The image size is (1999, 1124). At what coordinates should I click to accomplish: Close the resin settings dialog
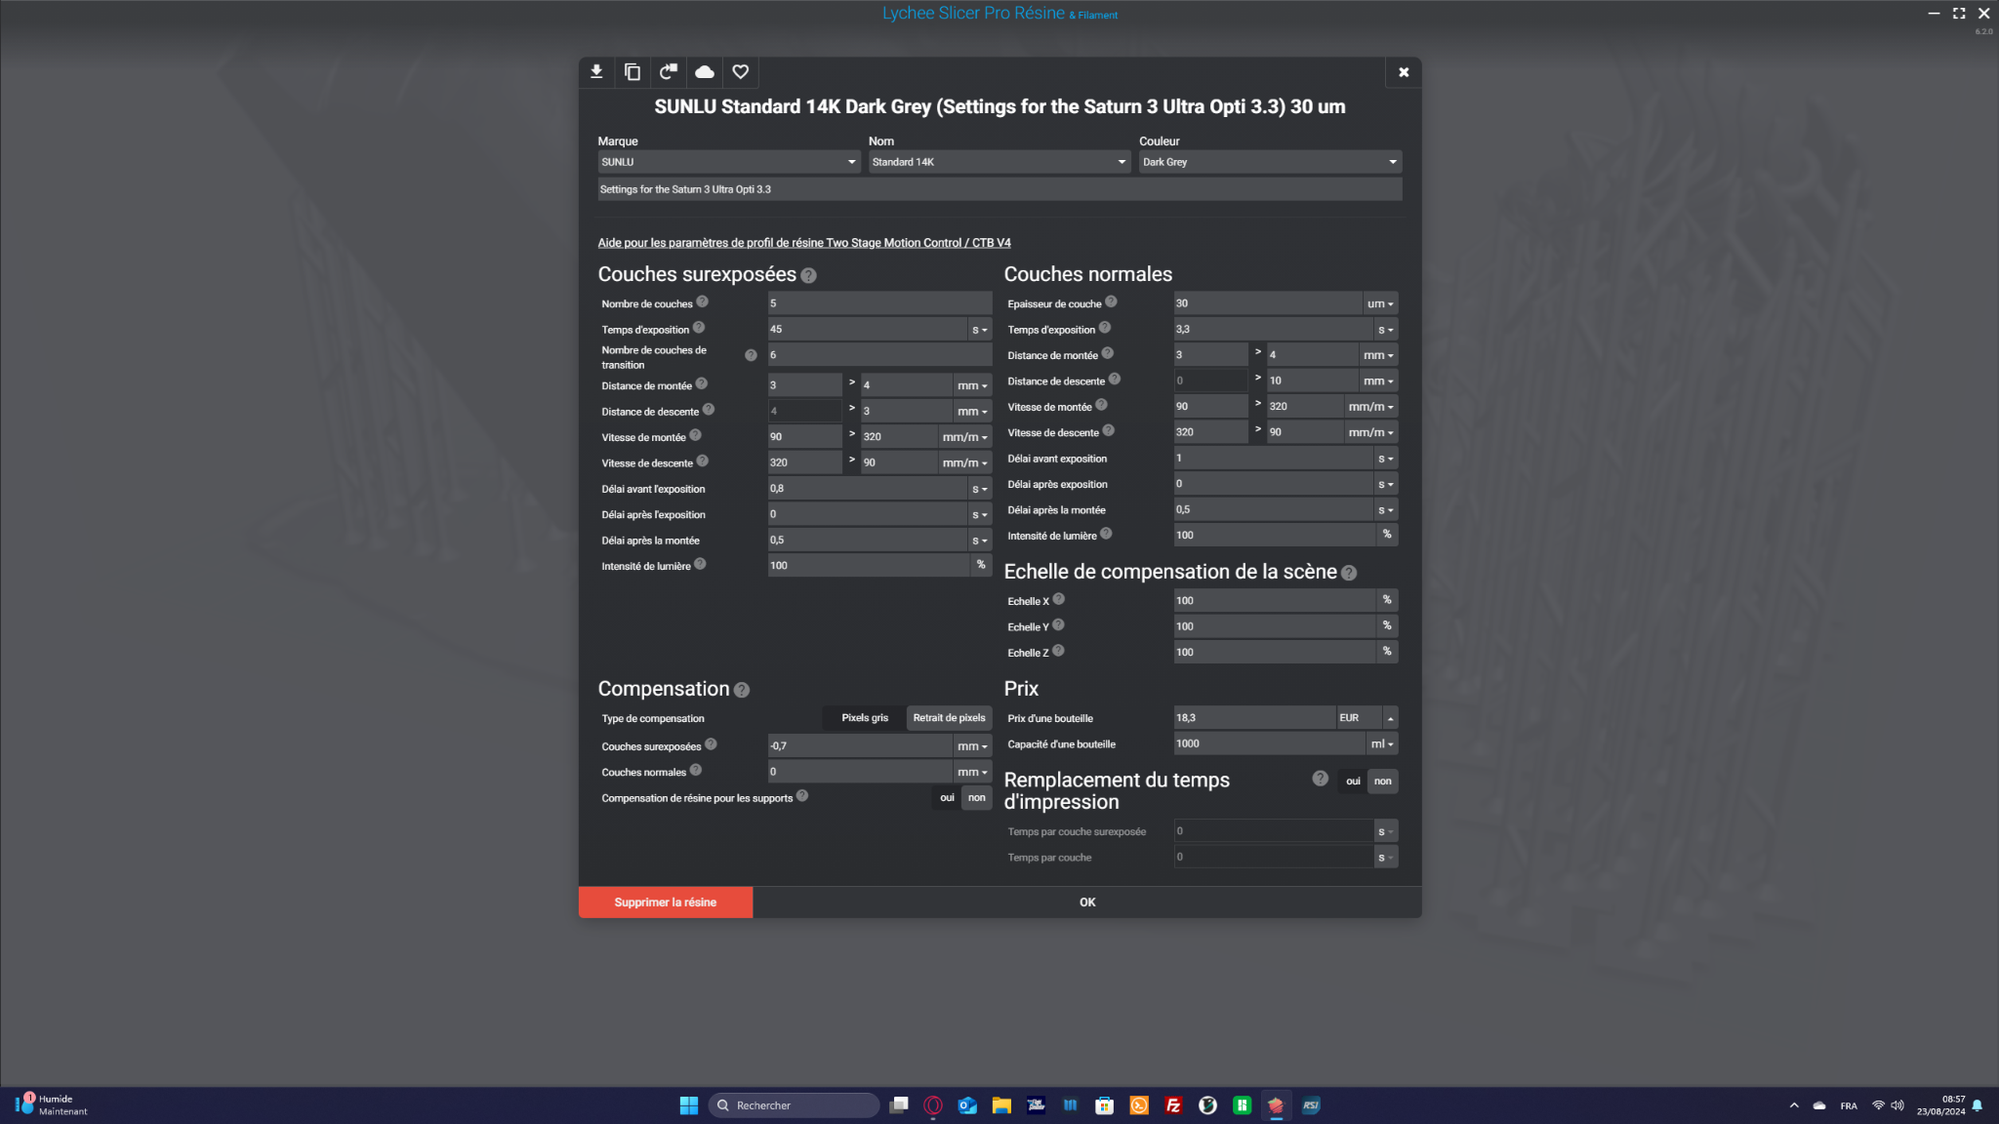tap(1404, 72)
